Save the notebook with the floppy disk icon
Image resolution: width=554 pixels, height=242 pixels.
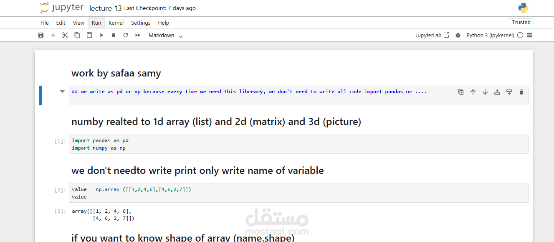coord(41,36)
